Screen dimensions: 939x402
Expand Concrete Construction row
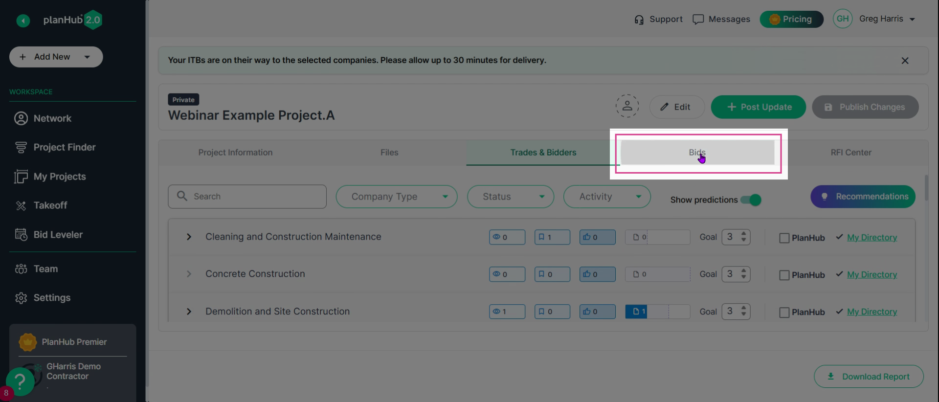189,274
